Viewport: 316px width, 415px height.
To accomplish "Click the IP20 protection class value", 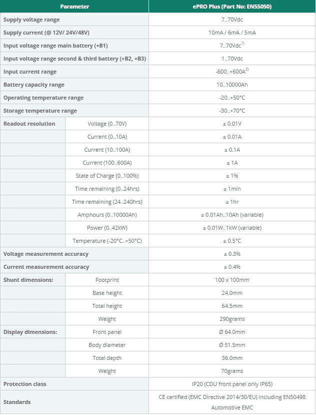I will 232,384.
